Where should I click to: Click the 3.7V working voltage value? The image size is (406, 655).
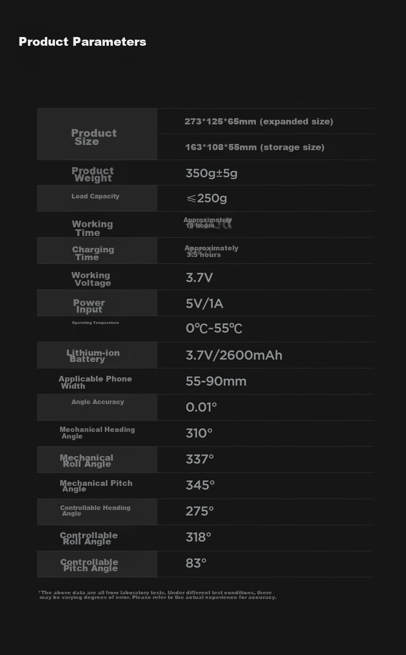[199, 278]
